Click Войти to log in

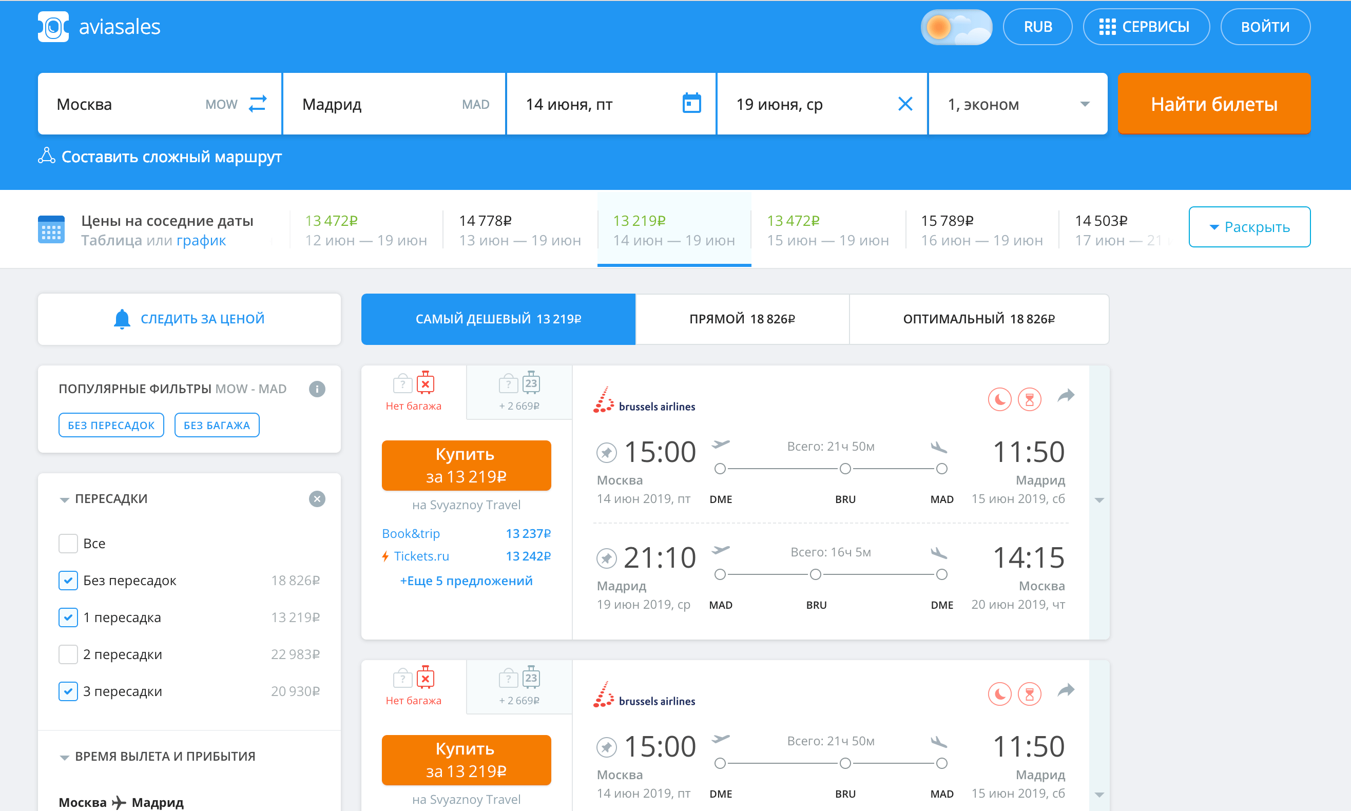coord(1265,27)
